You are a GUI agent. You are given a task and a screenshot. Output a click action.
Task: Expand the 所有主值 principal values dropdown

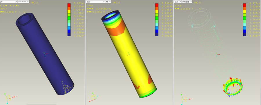click(x=187, y=2)
